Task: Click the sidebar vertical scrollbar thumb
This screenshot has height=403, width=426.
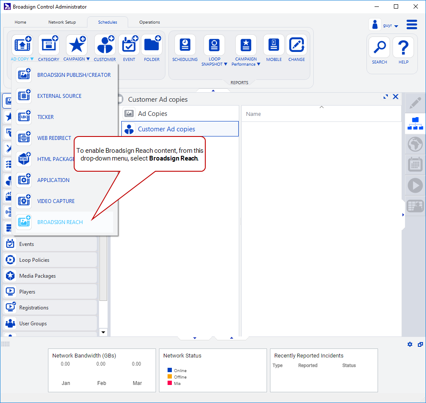Action: pos(103,268)
